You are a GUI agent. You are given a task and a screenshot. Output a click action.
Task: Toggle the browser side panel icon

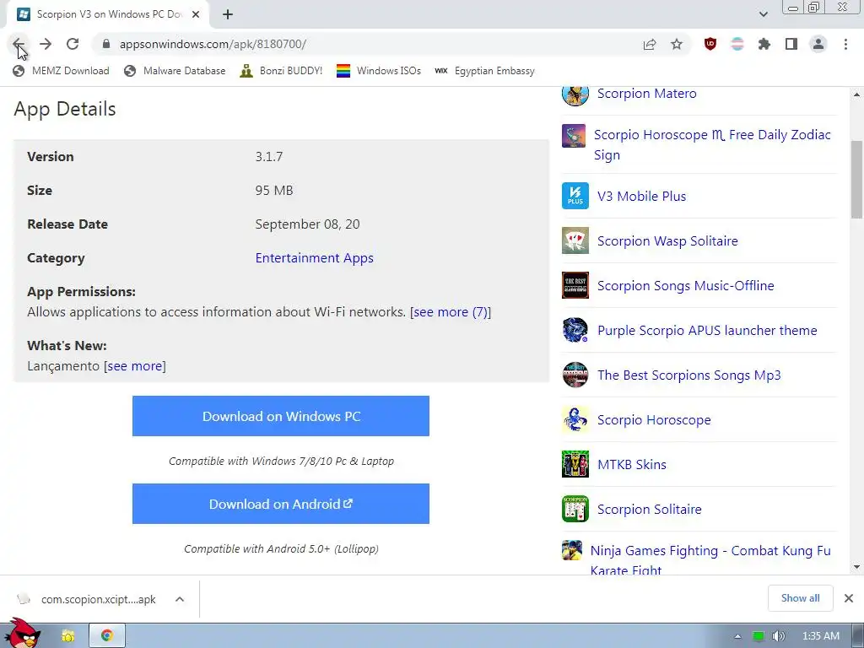[791, 44]
